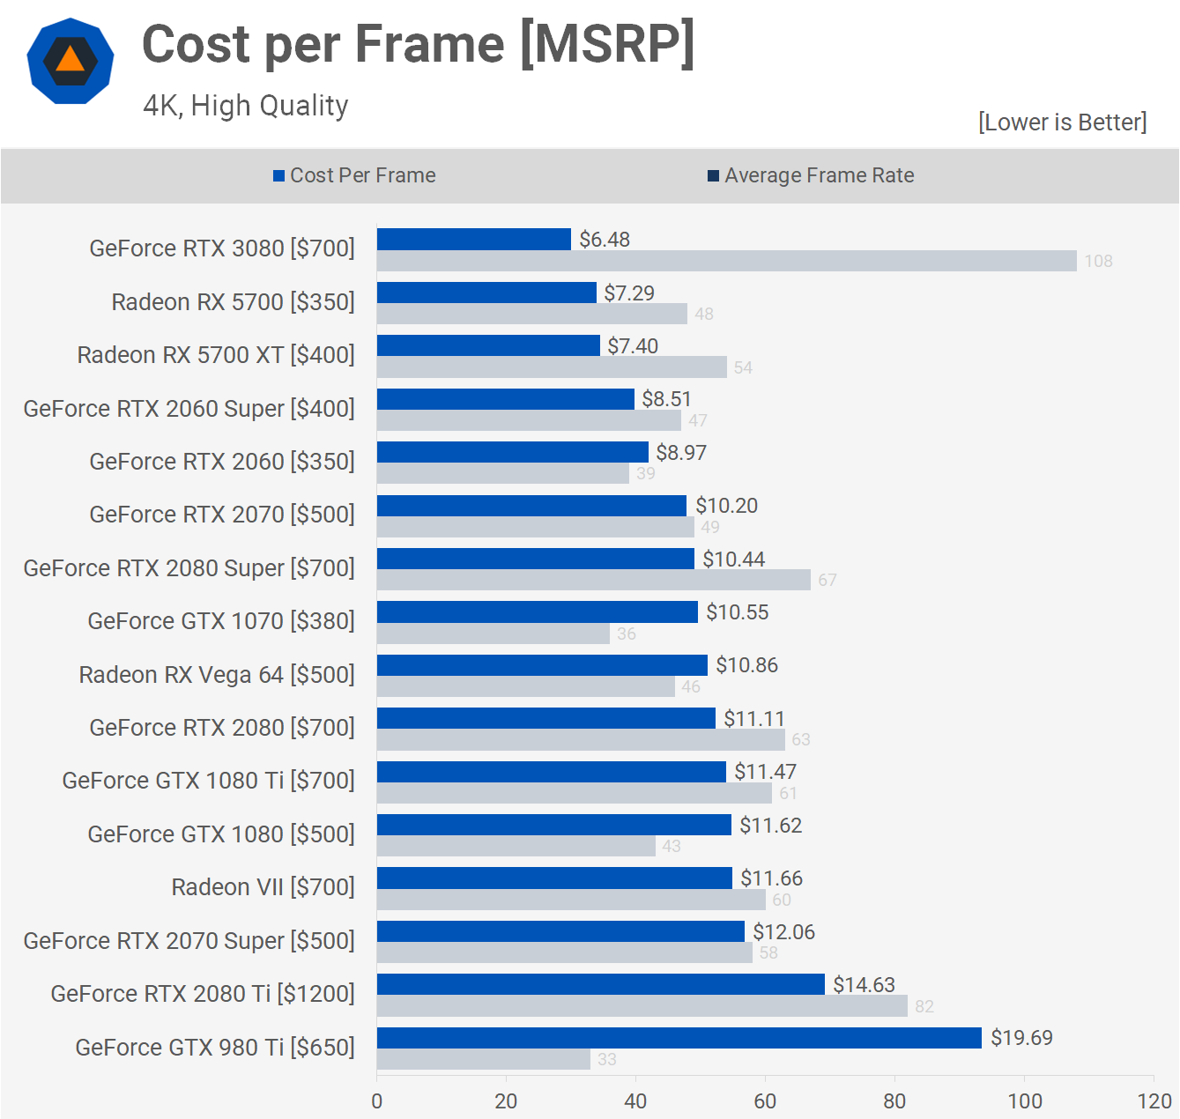Click the $10.86 value label

pyautogui.click(x=746, y=665)
